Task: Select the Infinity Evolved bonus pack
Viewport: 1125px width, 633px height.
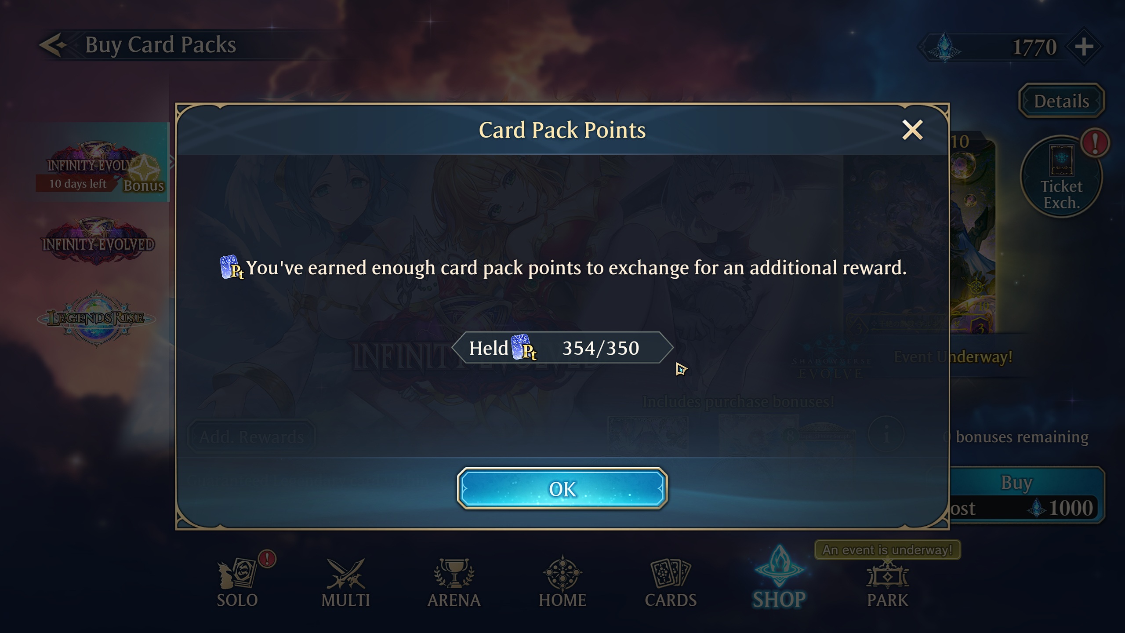Action: [x=102, y=162]
